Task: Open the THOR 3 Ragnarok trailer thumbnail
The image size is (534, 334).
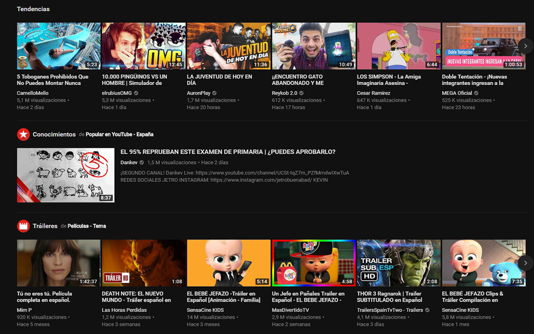Action: [399, 262]
